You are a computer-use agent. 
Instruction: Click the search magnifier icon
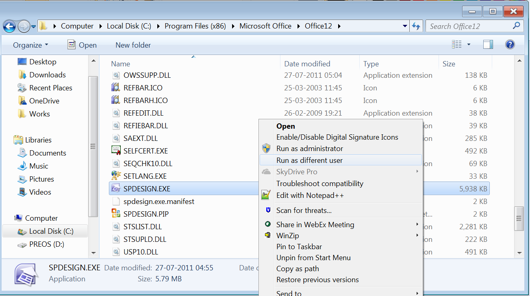click(516, 26)
